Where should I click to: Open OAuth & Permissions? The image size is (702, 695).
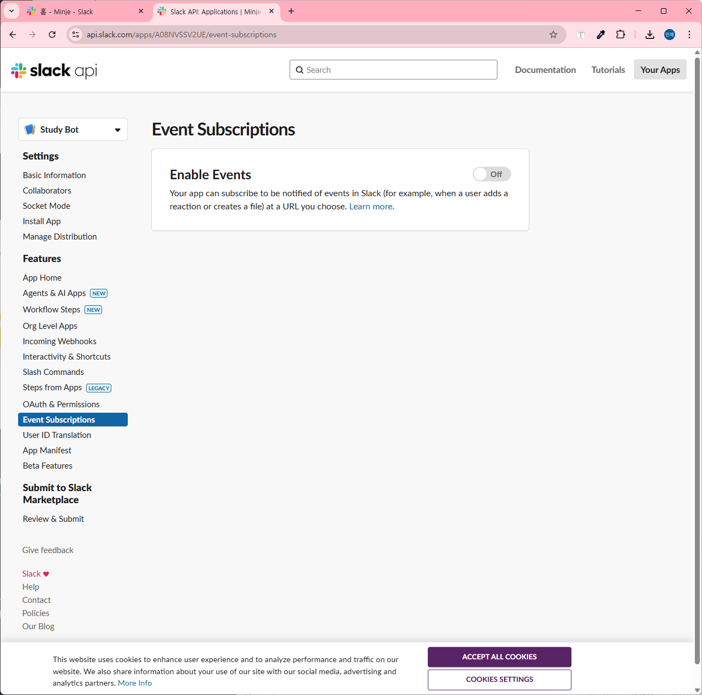point(61,405)
